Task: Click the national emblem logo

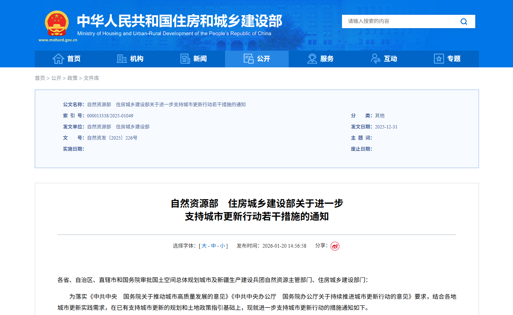Action: (x=56, y=23)
